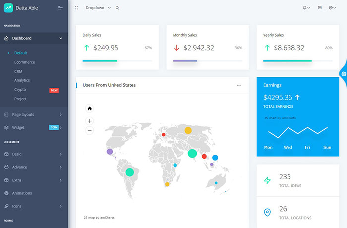Open the floating settings gear tab

tap(343, 74)
